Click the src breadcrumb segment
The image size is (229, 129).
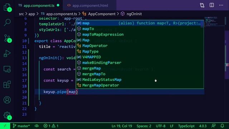pos(21,14)
